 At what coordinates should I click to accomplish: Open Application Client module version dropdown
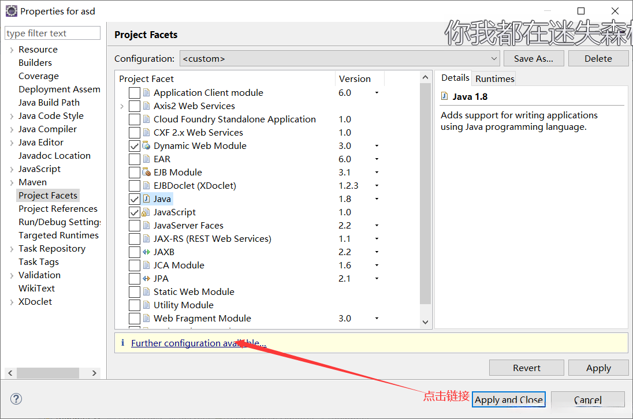coord(377,93)
